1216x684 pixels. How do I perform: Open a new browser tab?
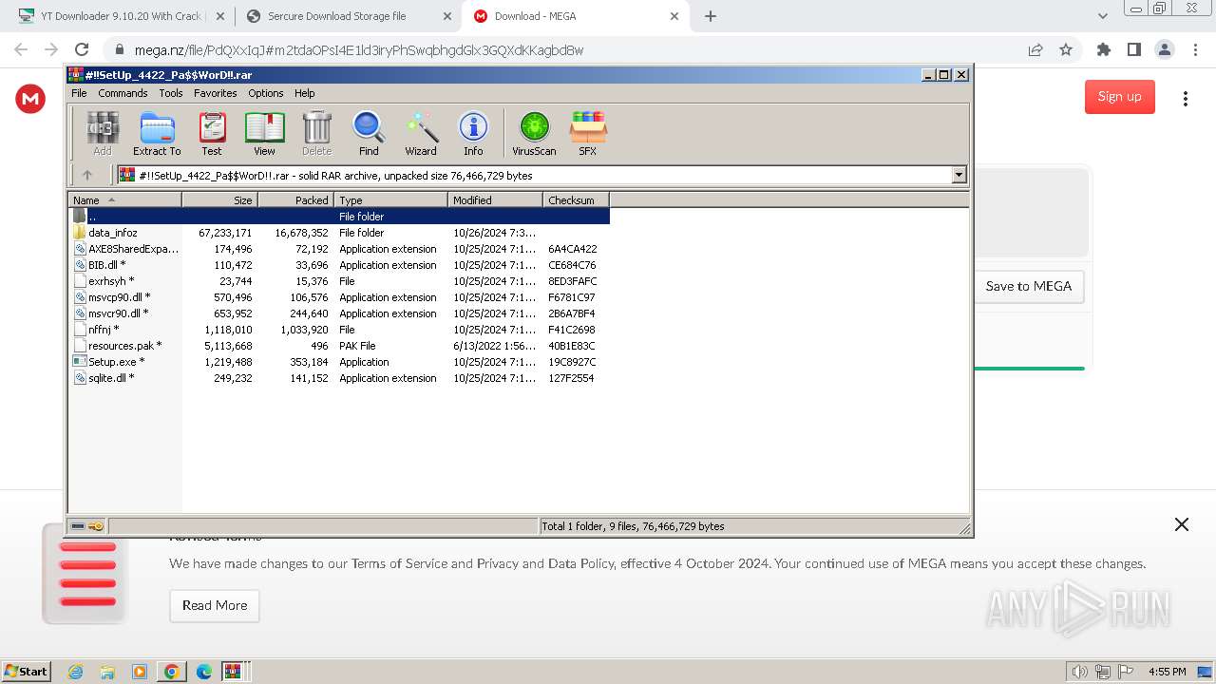(x=711, y=16)
